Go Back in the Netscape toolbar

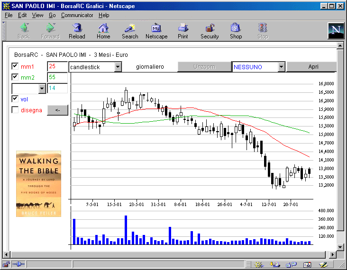point(24,31)
